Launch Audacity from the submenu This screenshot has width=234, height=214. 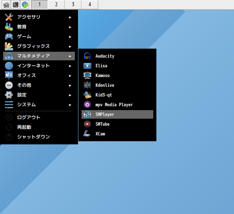coord(117,56)
